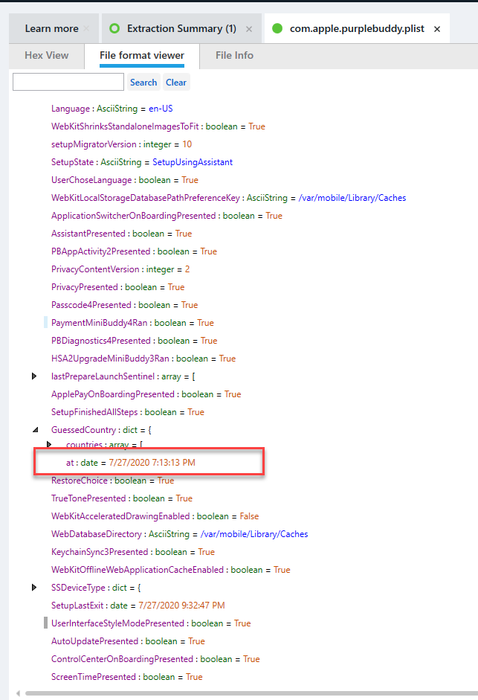Open the Extraction Summary (1) tab
The image size is (478, 700).
tap(181, 29)
